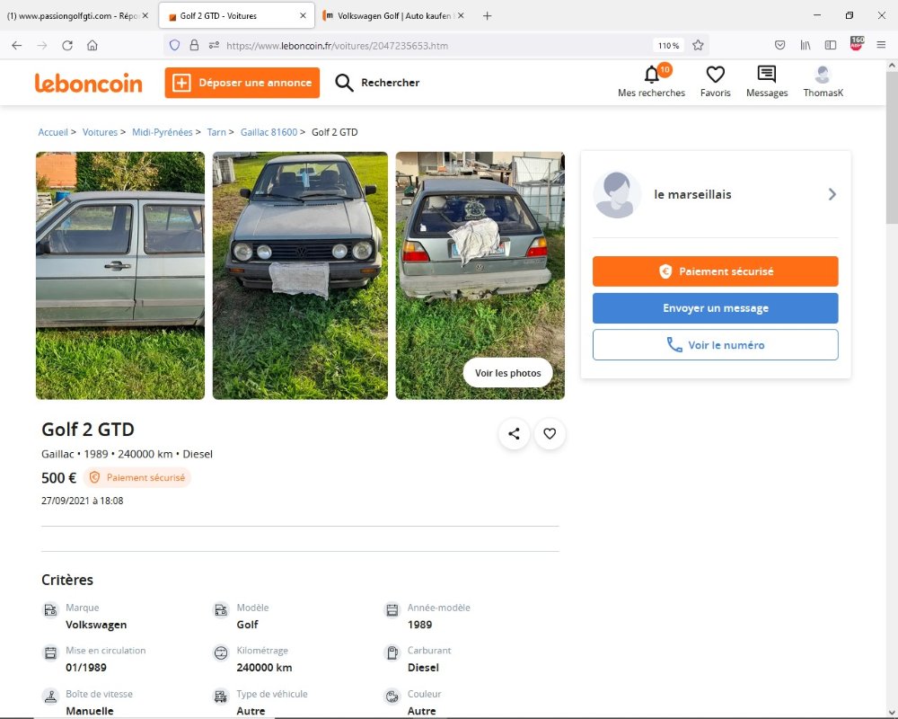Reload the page with the refresh icon
This screenshot has width=898, height=719.
[x=67, y=45]
